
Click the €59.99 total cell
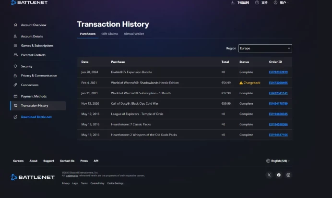226,103
